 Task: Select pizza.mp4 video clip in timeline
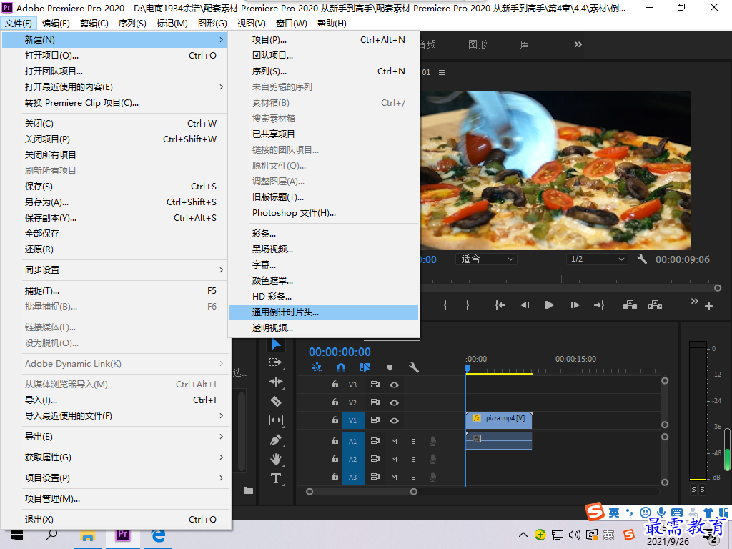pyautogui.click(x=498, y=420)
